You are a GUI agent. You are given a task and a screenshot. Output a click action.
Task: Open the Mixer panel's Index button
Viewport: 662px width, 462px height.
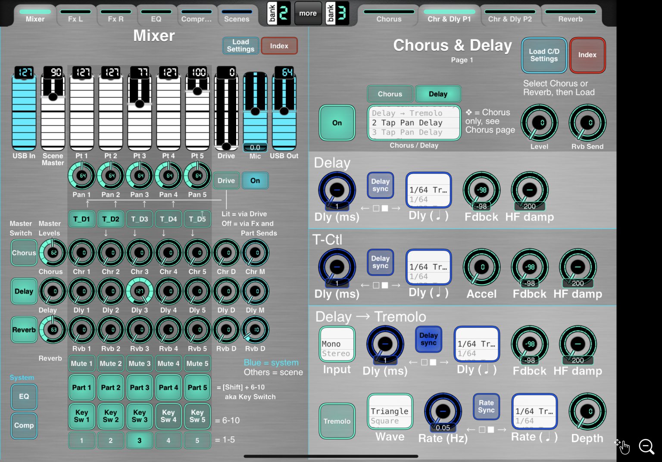click(279, 46)
